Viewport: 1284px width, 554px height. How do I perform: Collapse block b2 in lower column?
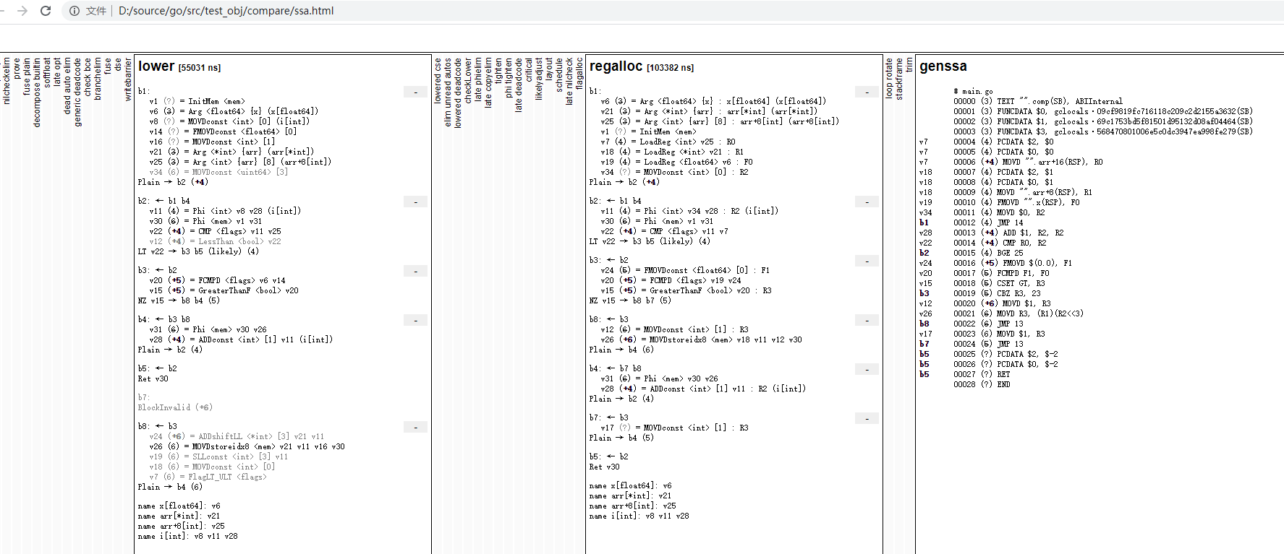pyautogui.click(x=415, y=202)
